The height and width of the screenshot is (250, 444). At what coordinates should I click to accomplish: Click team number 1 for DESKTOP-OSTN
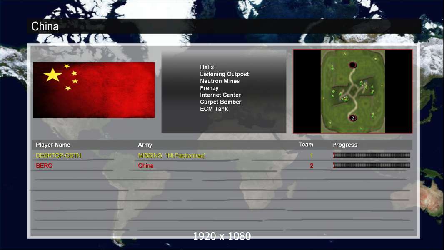(311, 155)
